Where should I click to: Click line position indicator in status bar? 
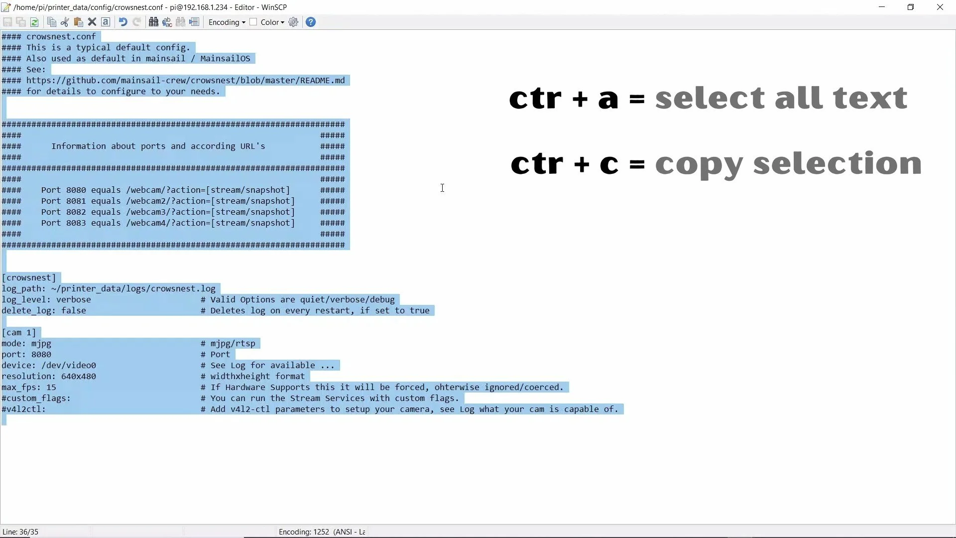20,532
